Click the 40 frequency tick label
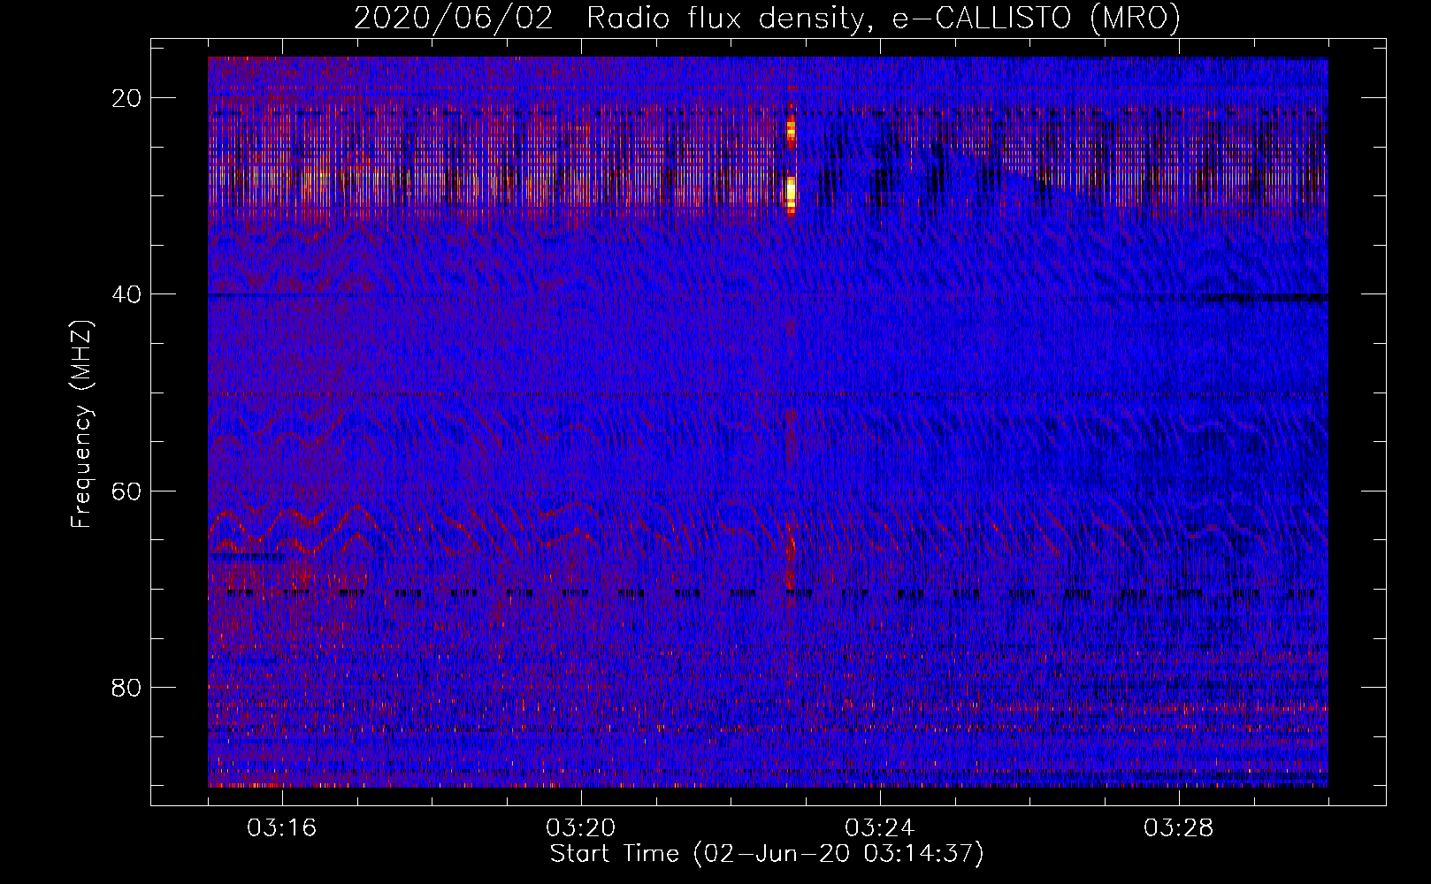The height and width of the screenshot is (884, 1431). 127,294
